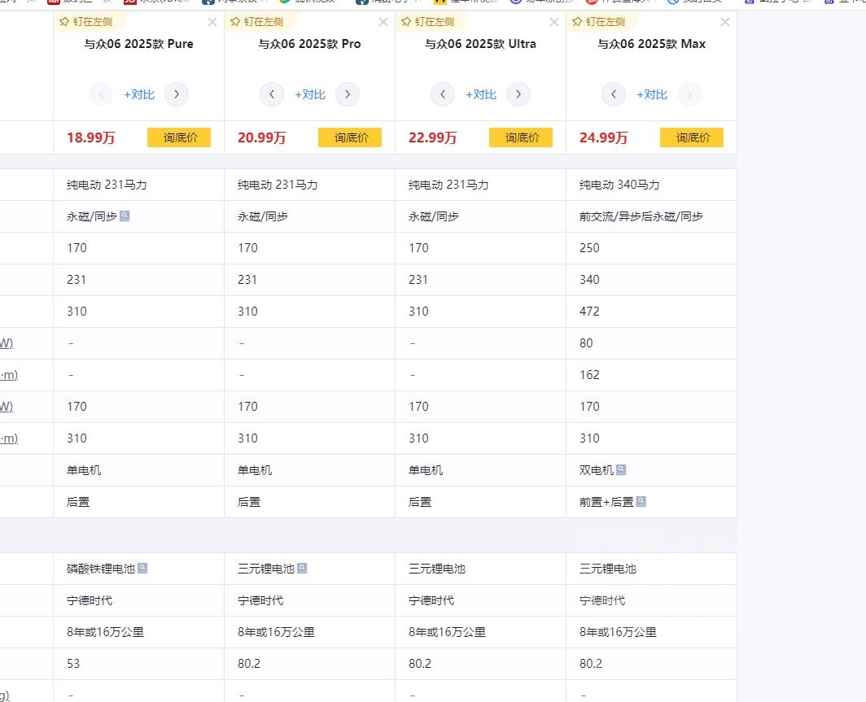Move Pro column left with arrow
This screenshot has height=702, width=866.
[272, 94]
